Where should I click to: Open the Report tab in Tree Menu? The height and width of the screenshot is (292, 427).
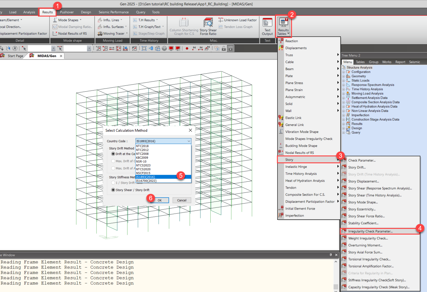(x=400, y=62)
